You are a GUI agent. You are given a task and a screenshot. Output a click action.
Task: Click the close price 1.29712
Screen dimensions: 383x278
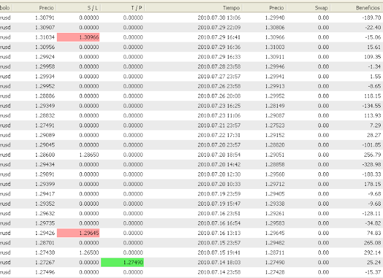tap(275, 184)
